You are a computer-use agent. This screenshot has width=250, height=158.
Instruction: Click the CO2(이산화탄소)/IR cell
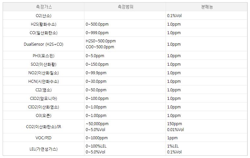44,127
